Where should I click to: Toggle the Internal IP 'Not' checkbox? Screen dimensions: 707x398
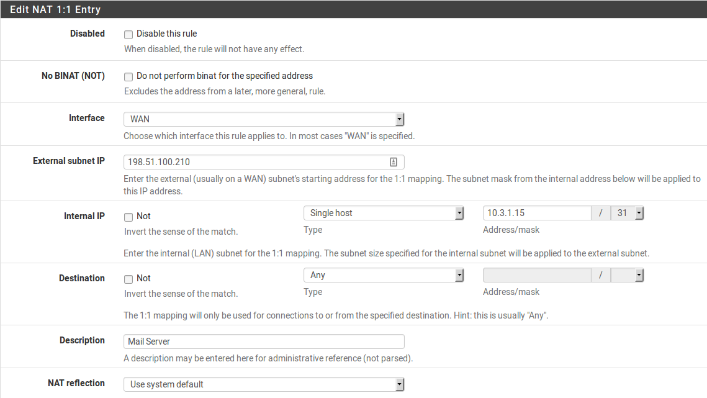click(128, 217)
